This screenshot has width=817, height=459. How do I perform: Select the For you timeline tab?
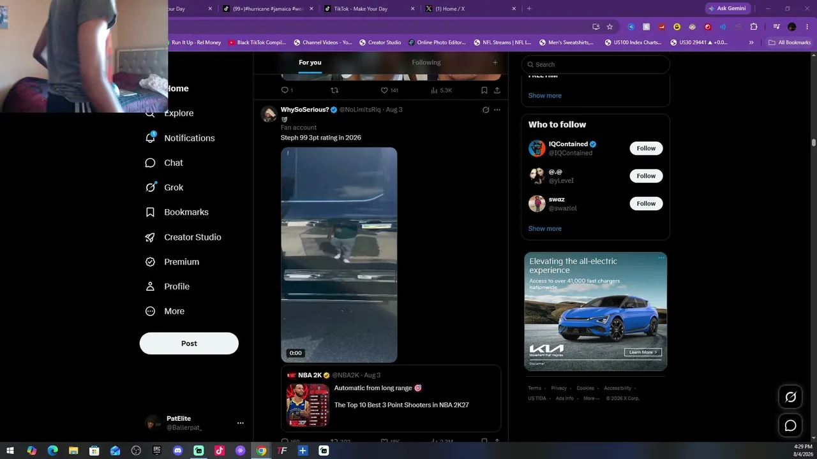click(310, 62)
